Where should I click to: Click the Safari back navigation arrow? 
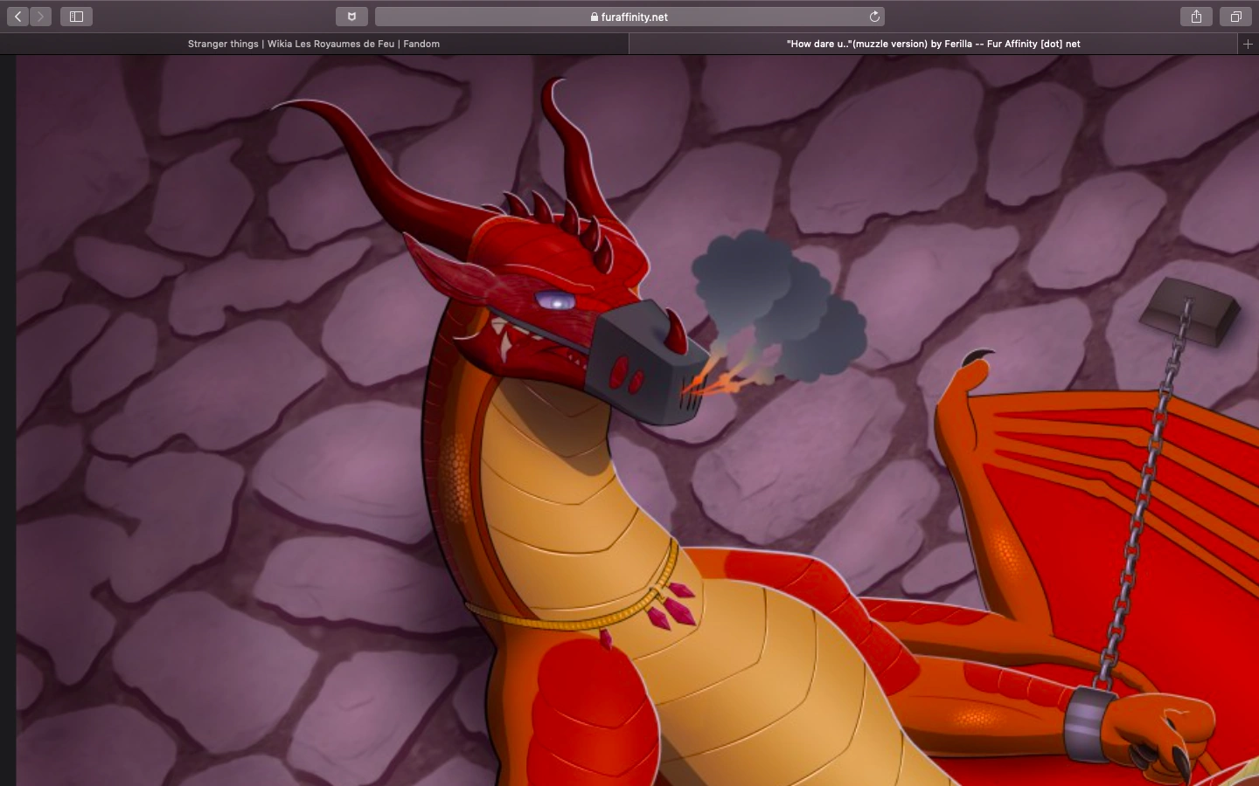click(17, 17)
